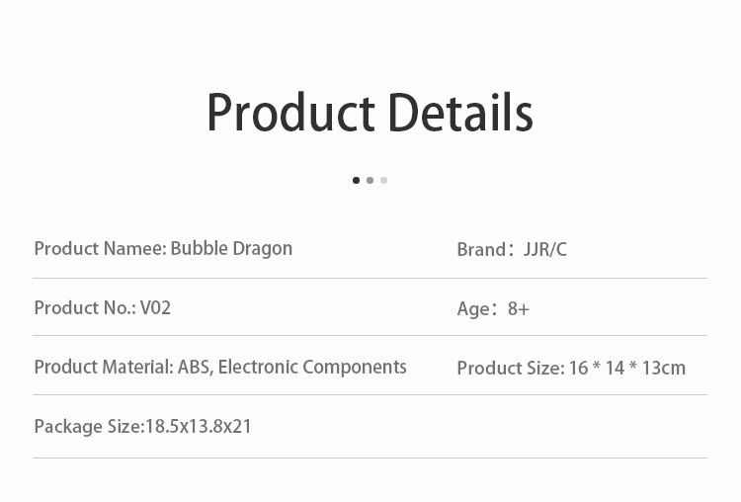
Task: Click the "Product No.:" label
Action: (85, 307)
